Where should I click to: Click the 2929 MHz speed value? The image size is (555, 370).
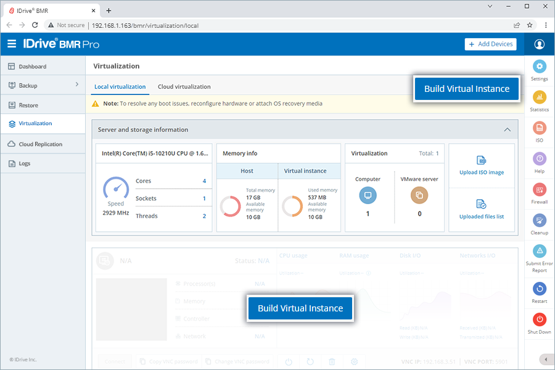(116, 213)
